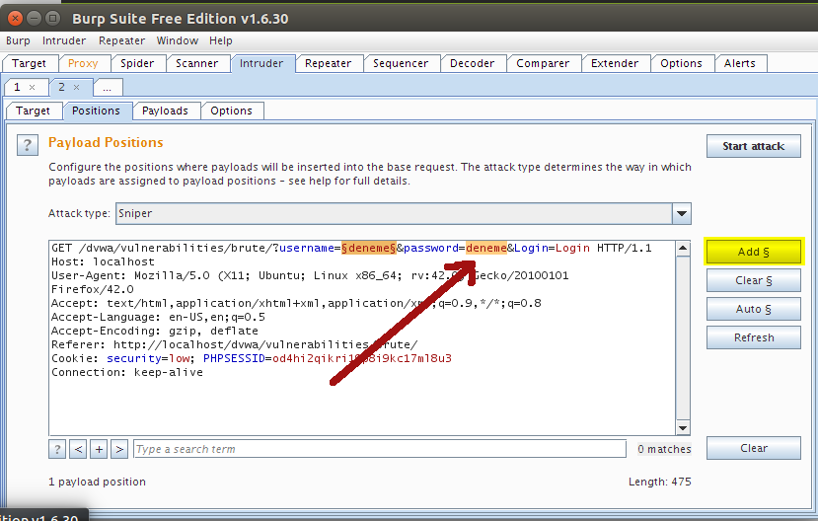Viewport: 818px width, 521px height.
Task: Open new Intruder tab with ellipsis
Action: point(108,88)
